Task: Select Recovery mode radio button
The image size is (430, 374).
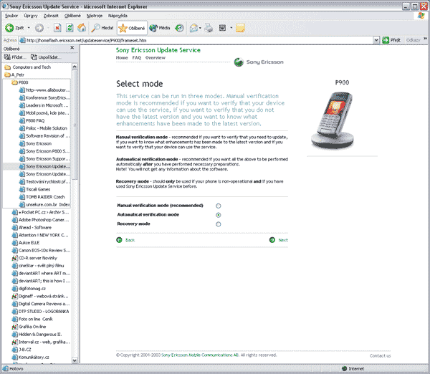Action: point(219,224)
